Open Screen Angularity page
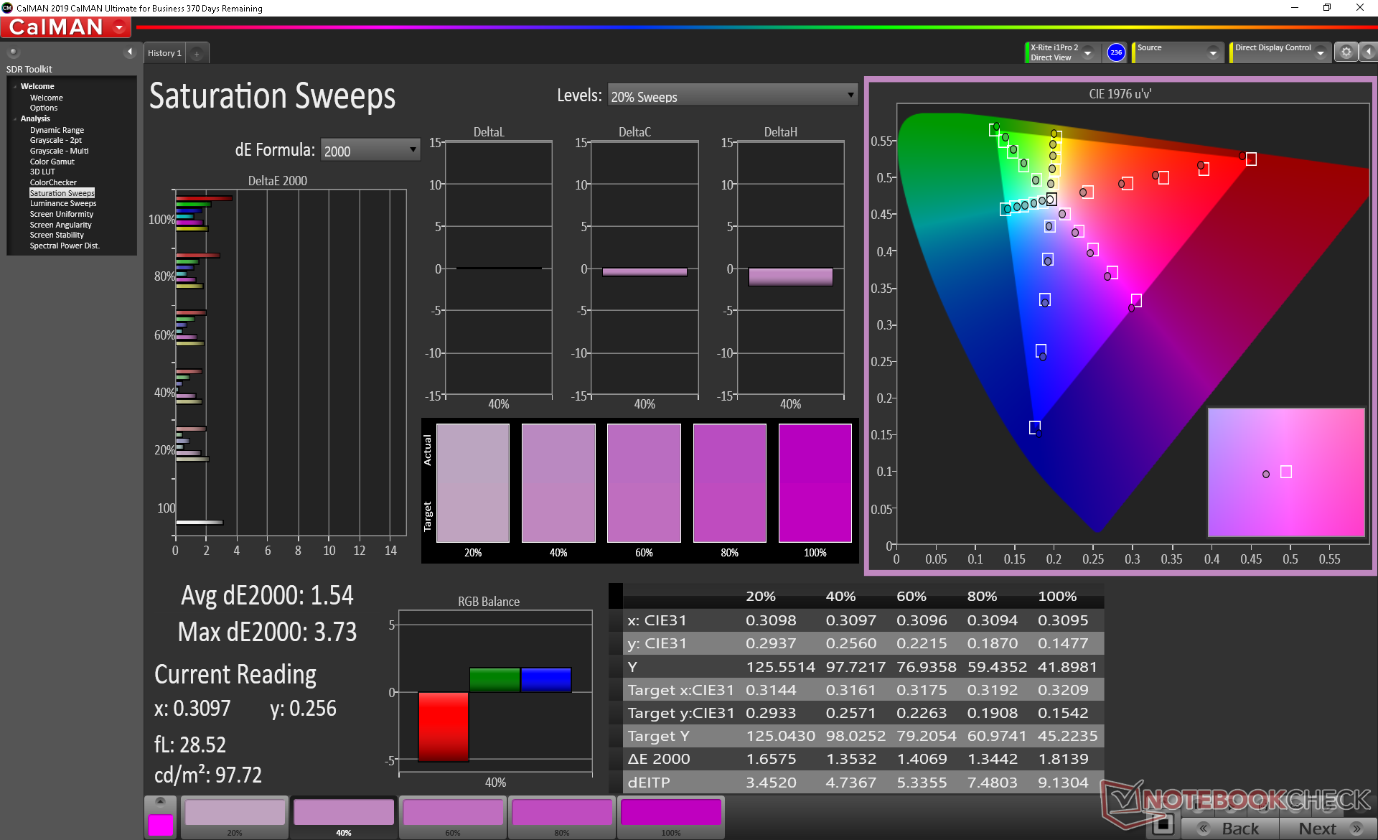1378x840 pixels. point(61,225)
